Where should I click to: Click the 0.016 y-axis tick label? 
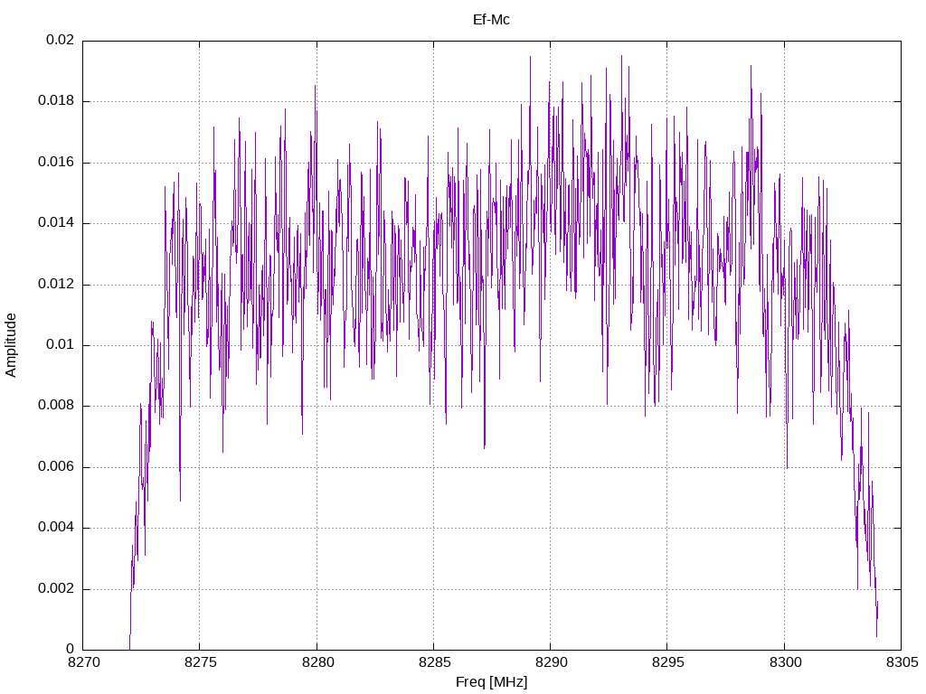(56, 163)
